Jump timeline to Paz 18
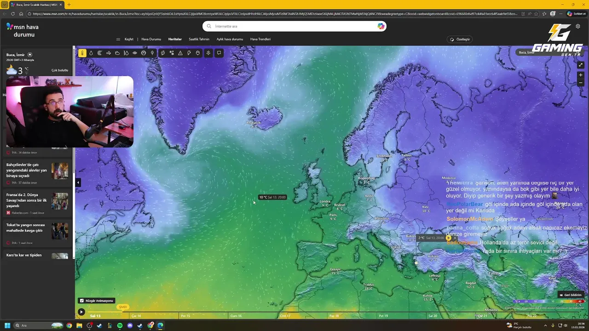The height and width of the screenshot is (331, 589). [334, 316]
